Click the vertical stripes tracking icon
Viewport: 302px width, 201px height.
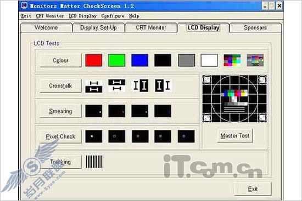(94, 162)
